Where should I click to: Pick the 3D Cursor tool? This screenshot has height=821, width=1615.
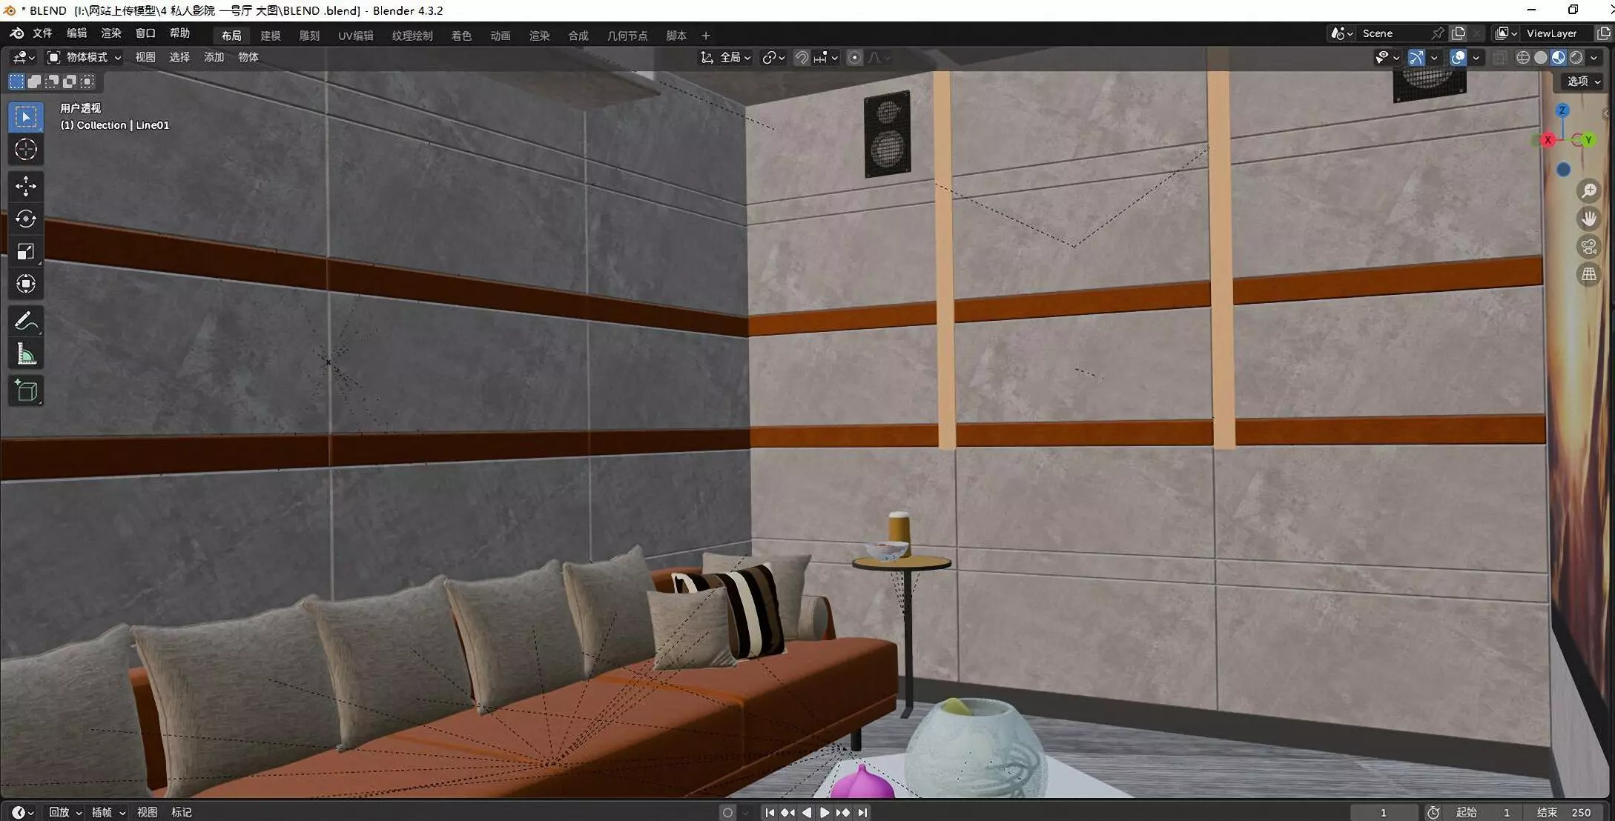[x=26, y=150]
